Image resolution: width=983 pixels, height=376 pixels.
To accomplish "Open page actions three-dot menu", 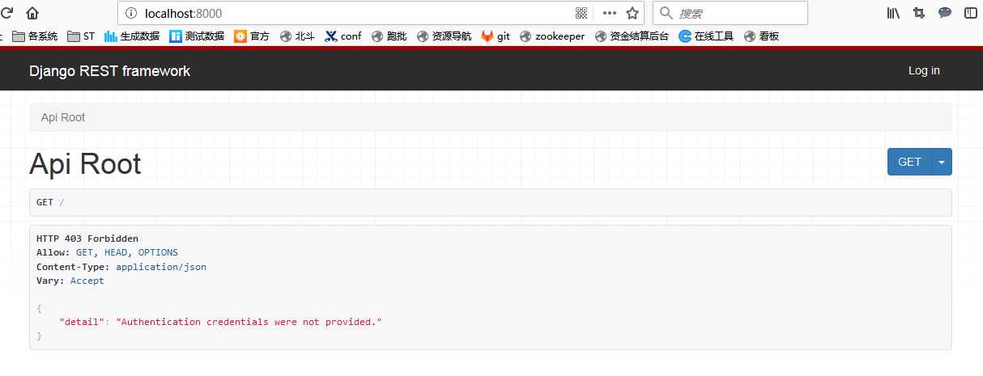I will 610,13.
